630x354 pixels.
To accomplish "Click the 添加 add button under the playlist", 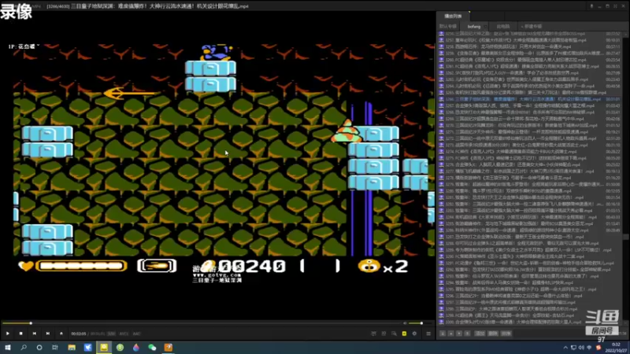I will [x=480, y=334].
